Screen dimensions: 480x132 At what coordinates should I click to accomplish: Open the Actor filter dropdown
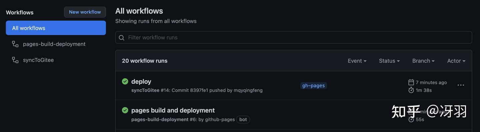coord(456,61)
